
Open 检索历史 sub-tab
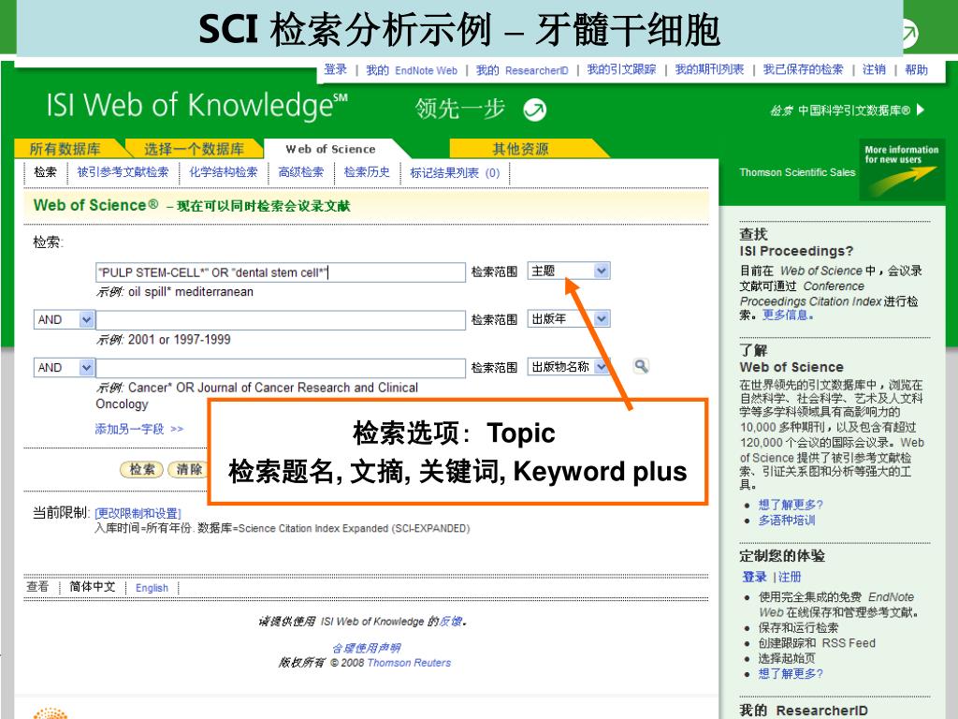[367, 172]
